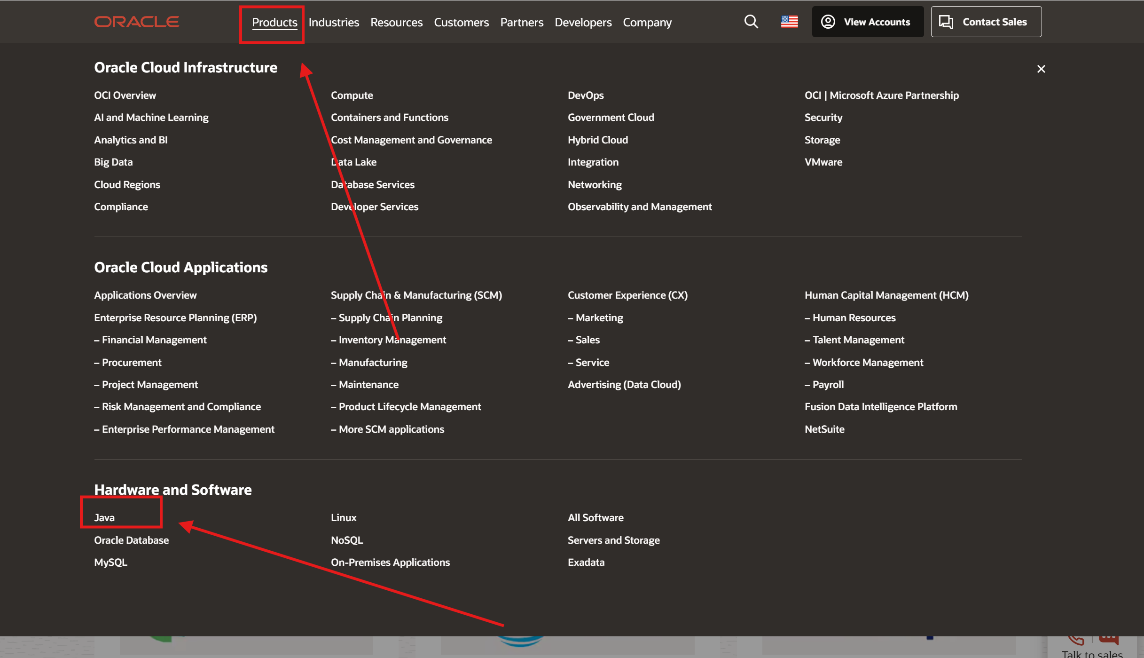Select Database Services
Viewport: 1144px width, 658px height.
[x=372, y=184]
